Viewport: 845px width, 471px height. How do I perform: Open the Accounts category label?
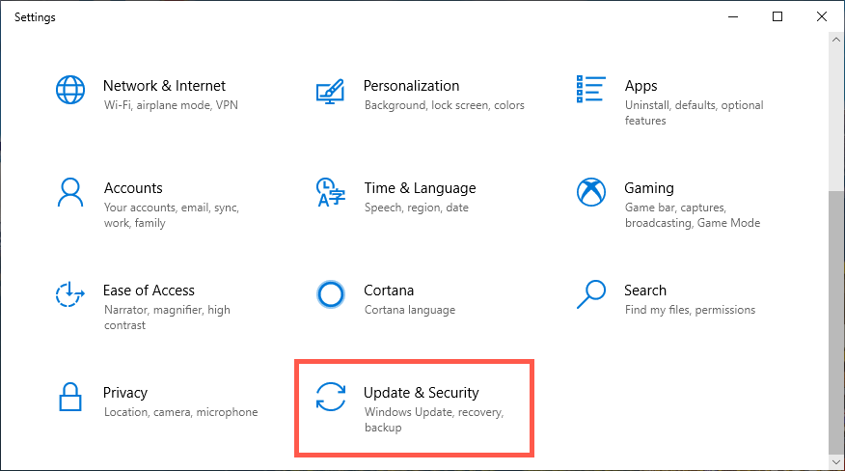click(133, 188)
